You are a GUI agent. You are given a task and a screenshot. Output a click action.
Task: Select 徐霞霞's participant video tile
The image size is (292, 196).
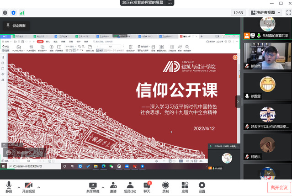267,86
